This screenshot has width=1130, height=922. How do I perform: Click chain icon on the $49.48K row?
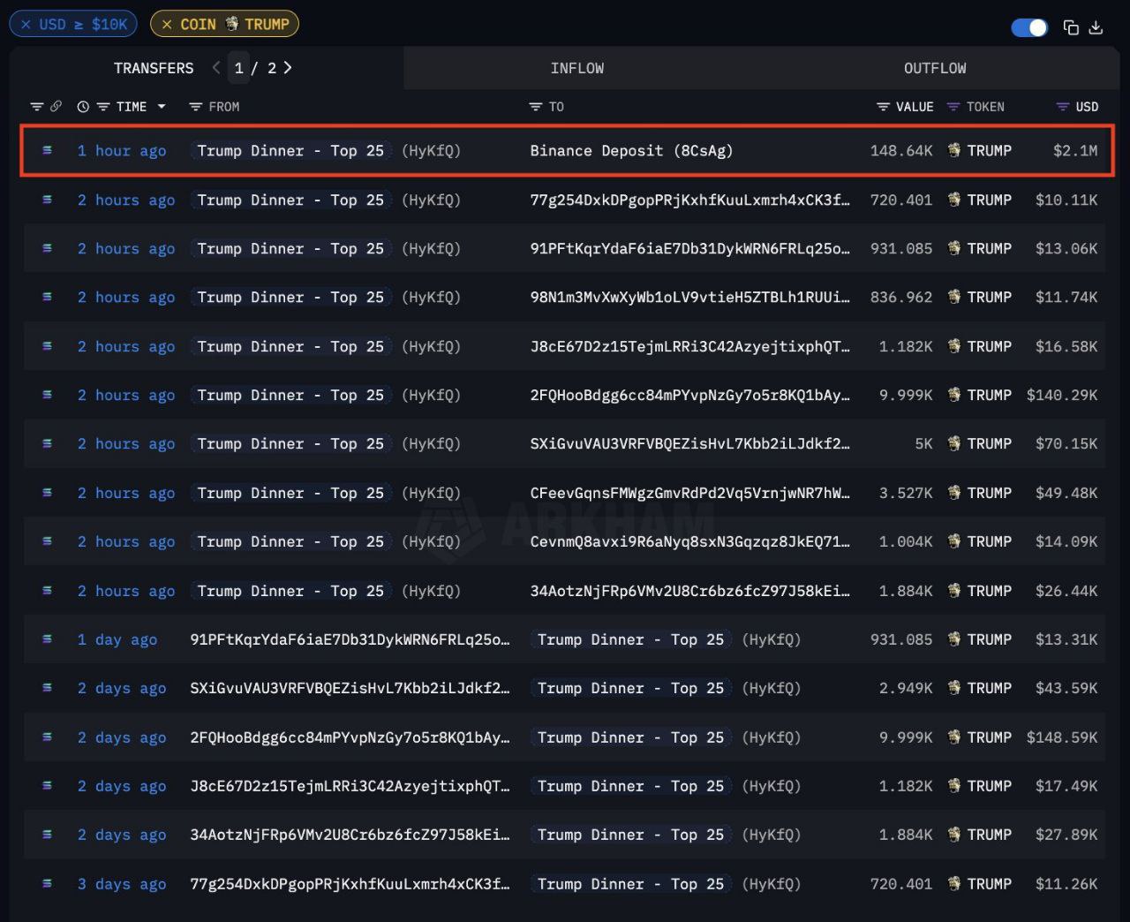47,493
